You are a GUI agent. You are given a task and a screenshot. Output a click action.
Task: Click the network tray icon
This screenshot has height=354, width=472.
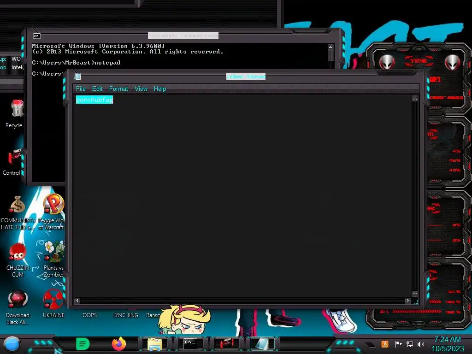409,344
